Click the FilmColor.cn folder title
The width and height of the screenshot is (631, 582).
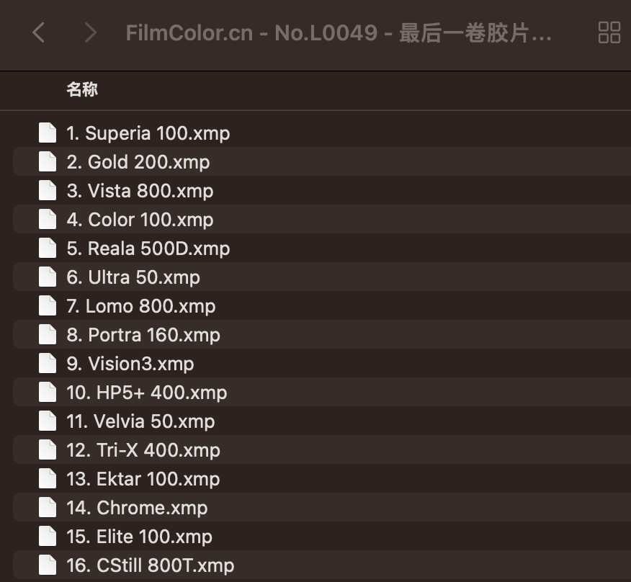[339, 33]
